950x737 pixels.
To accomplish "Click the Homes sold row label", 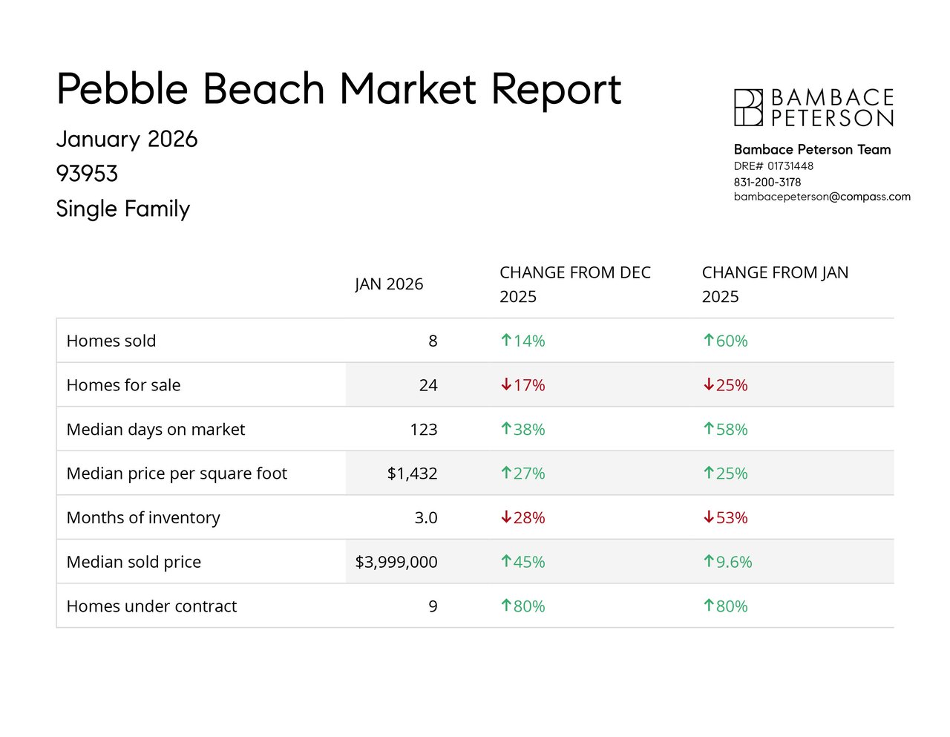I will click(x=111, y=341).
